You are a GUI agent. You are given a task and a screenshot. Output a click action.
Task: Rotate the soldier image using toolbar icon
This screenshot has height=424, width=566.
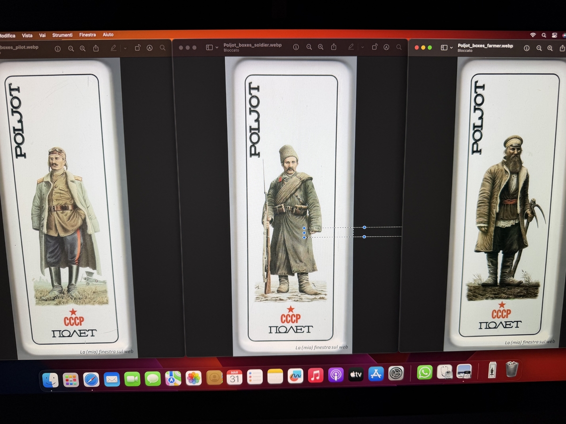pos(374,47)
